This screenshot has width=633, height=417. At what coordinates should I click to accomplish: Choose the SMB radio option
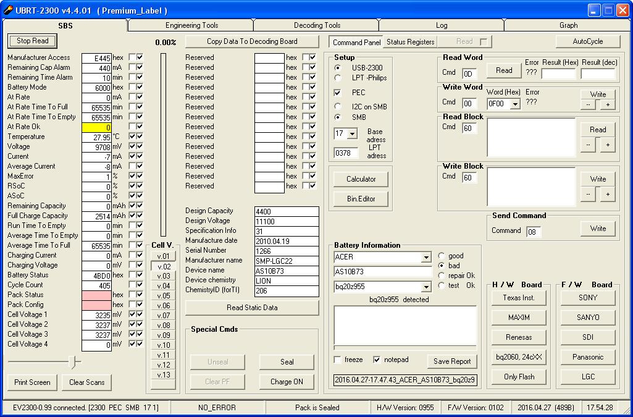(337, 117)
